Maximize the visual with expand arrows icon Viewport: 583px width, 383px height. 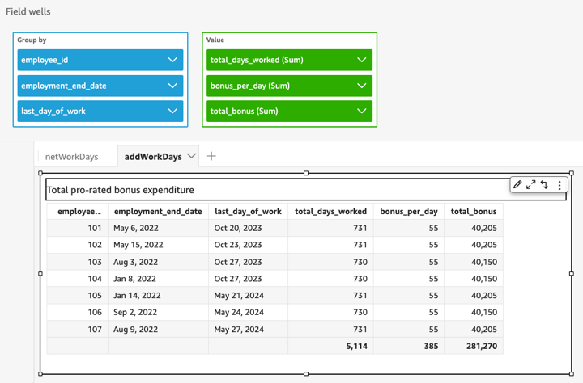(531, 185)
